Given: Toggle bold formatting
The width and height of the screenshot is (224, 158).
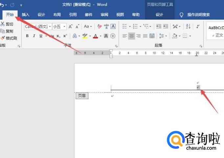Looking at the screenshot, I should click(27, 36).
